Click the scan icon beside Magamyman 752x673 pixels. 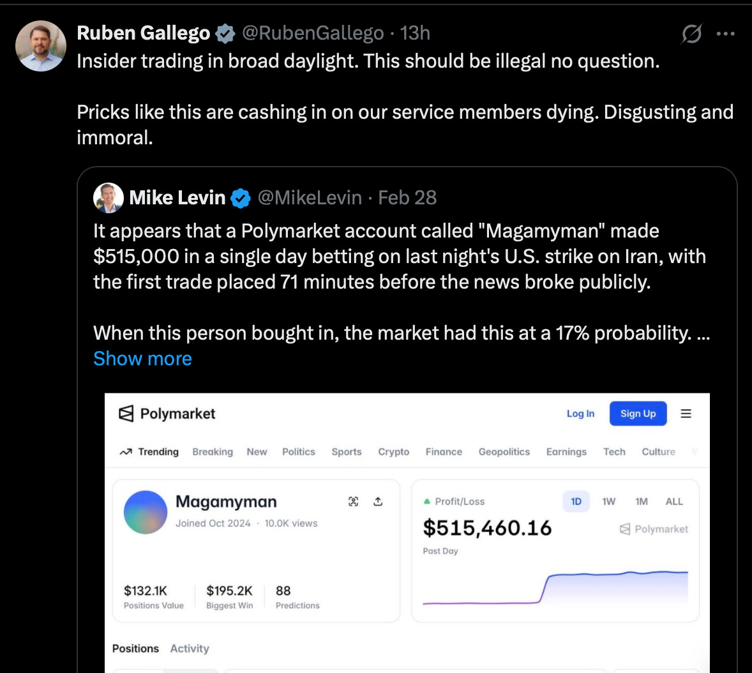pos(354,502)
